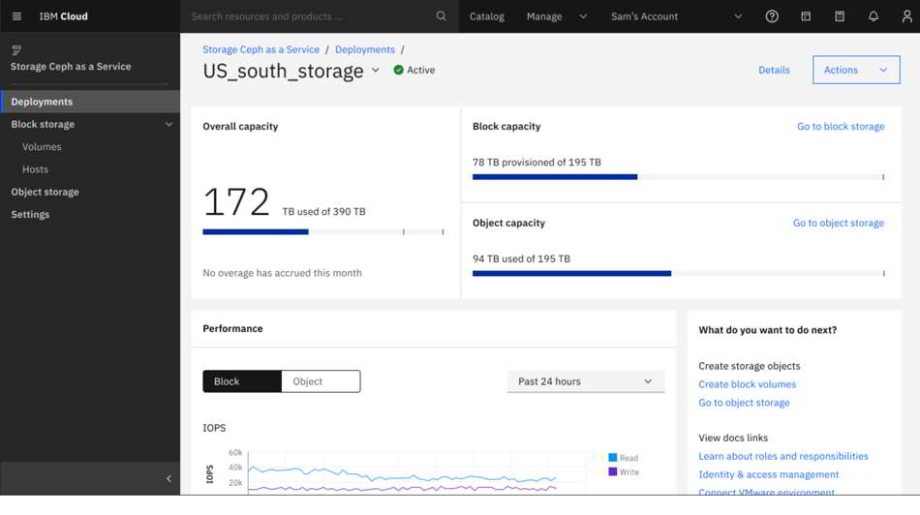Image resolution: width=920 pixels, height=515 pixels.
Task: Click the US_south_storage deployment title
Action: tap(283, 71)
